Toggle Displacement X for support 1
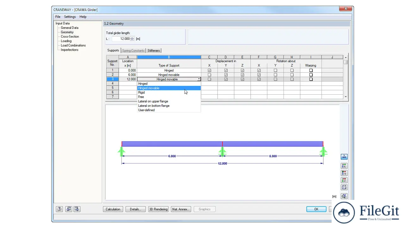This screenshot has height=228, width=405. 209,70
